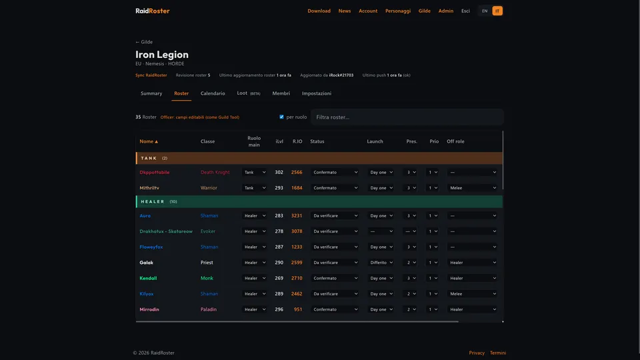Click the Kendall character name

[x=148, y=278]
